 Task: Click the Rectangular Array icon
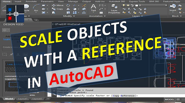click(x=75, y=12)
